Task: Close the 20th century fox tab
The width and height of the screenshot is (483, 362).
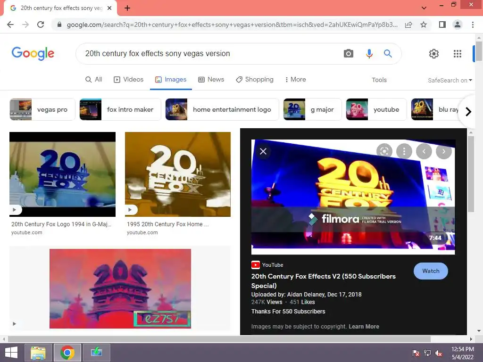Action: [x=109, y=8]
